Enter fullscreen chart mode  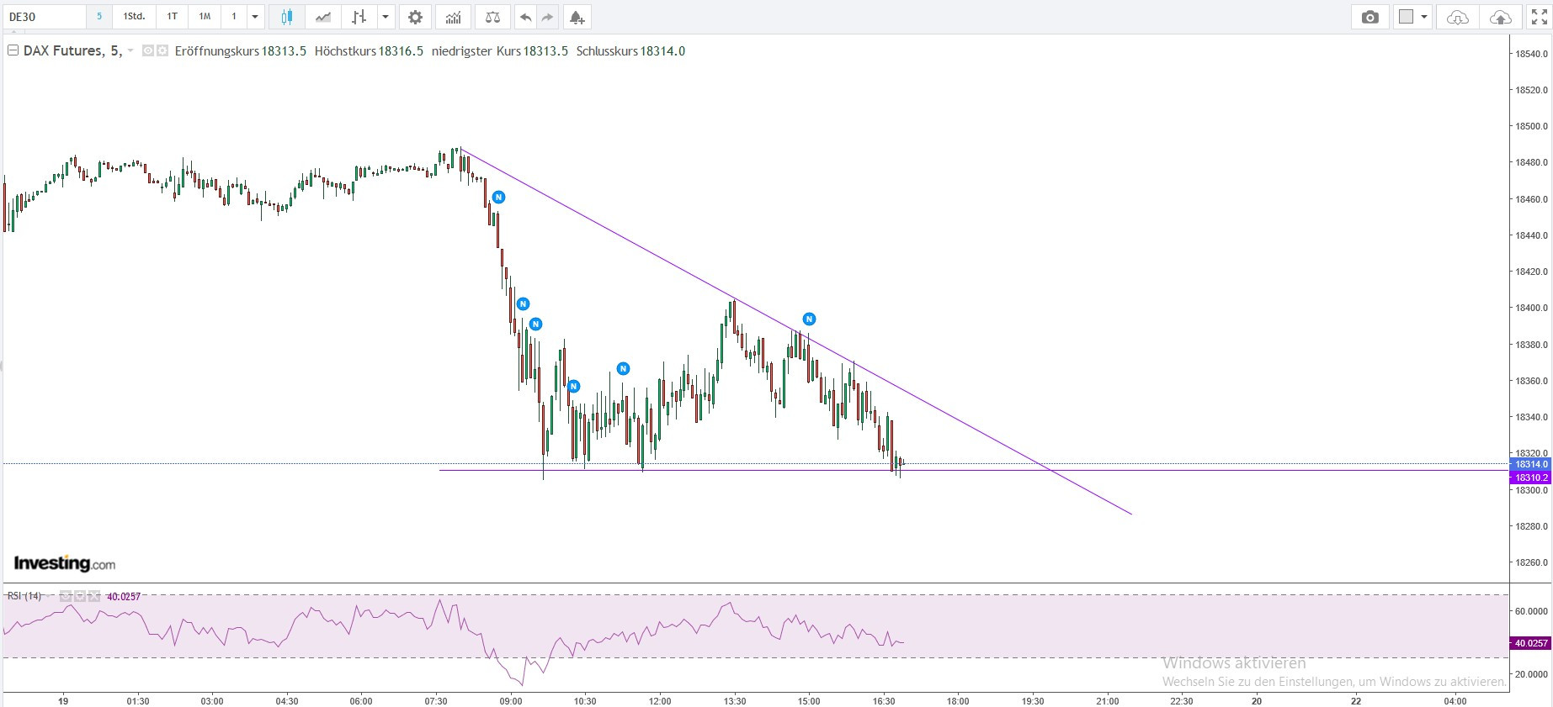(x=1539, y=17)
